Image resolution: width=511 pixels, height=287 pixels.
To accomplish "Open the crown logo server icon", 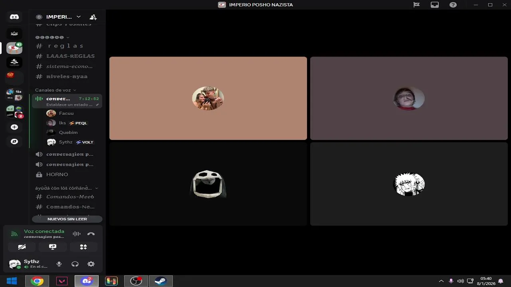I will coord(14,33).
